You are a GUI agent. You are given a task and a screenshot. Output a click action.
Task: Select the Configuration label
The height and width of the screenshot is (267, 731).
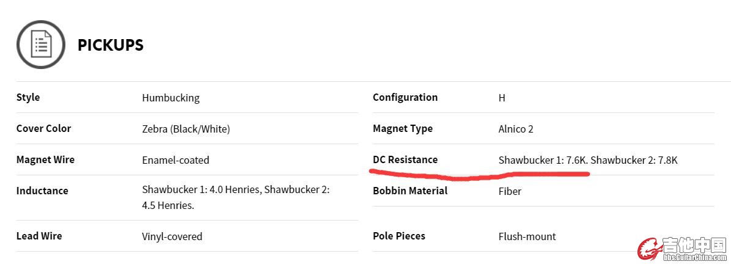(x=405, y=98)
